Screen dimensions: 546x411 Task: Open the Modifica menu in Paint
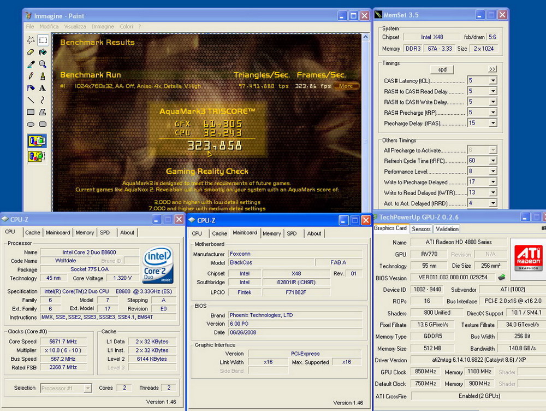tap(49, 26)
